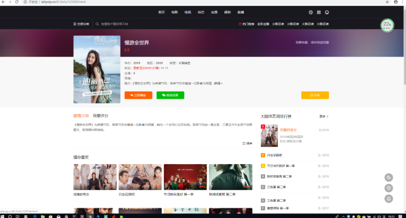Click the browser bookmark star icon
This screenshot has height=218, width=406.
click(x=387, y=2)
